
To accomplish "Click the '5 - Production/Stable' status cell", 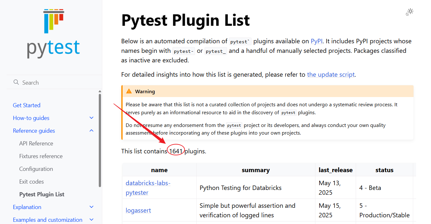I will click(x=385, y=210).
